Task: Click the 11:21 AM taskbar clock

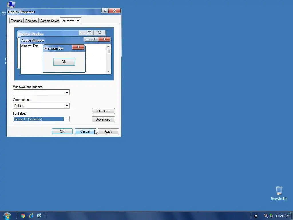Action: (282, 216)
